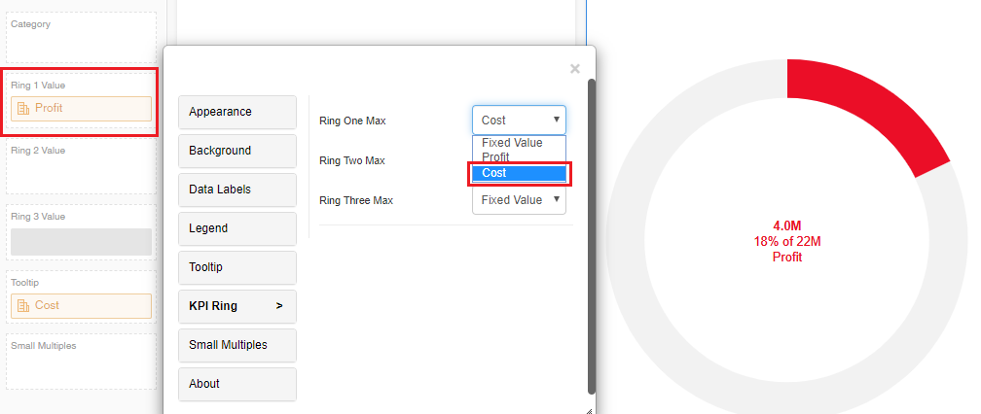Open the Appearance settings tab
This screenshot has width=981, height=414.
click(x=236, y=112)
